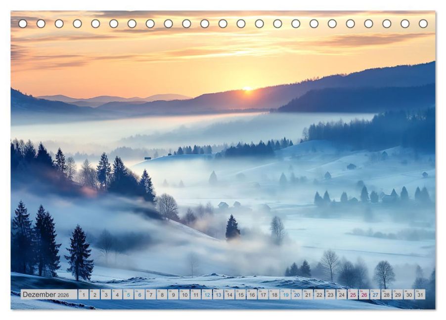446x320 pixels.
Task: Pick day 17 in the date row
Action: click(x=263, y=295)
